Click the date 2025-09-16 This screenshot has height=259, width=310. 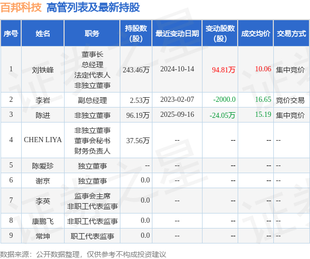coord(177,114)
